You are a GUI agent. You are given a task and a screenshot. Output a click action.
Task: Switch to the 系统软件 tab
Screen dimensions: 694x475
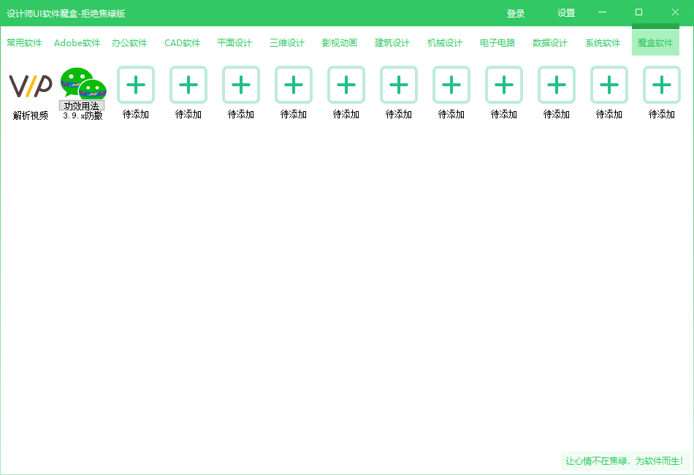click(x=603, y=43)
